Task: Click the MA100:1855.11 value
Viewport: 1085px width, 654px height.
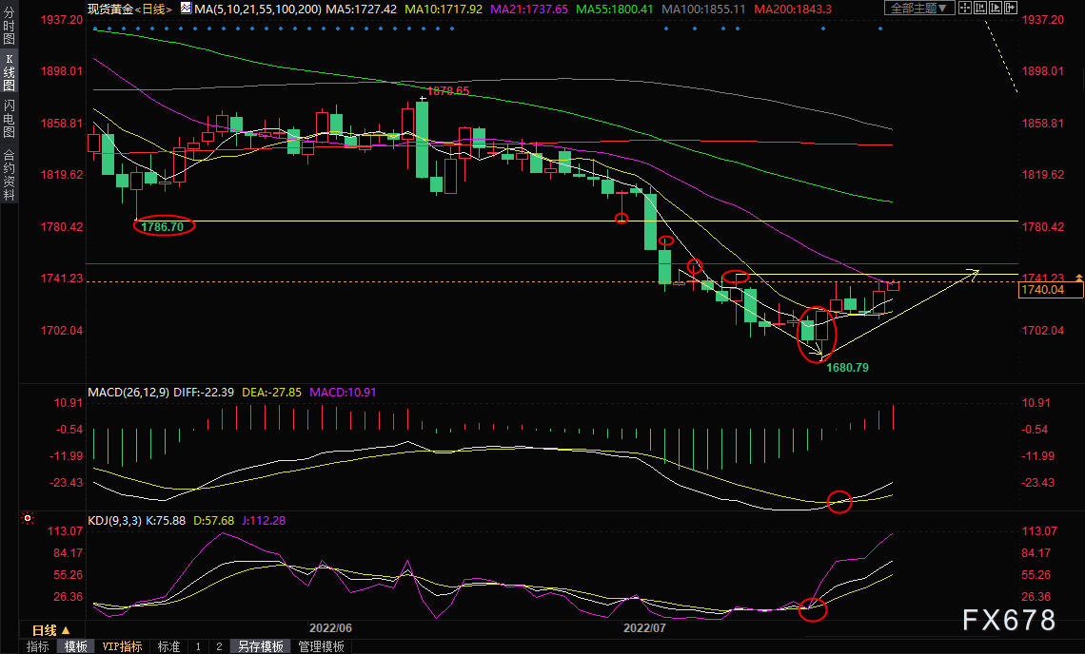Action: (x=703, y=9)
